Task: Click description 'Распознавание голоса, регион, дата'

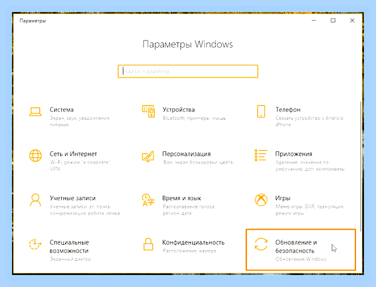Action: pyautogui.click(x=189, y=210)
